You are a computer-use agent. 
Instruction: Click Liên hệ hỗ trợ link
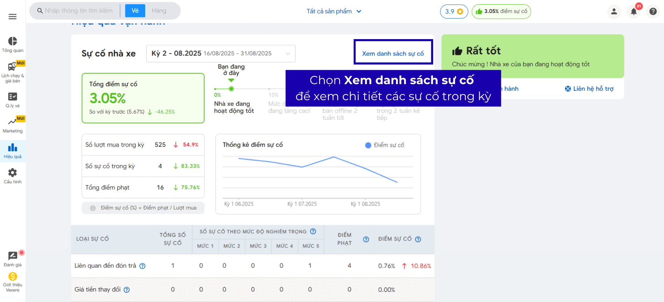(589, 89)
